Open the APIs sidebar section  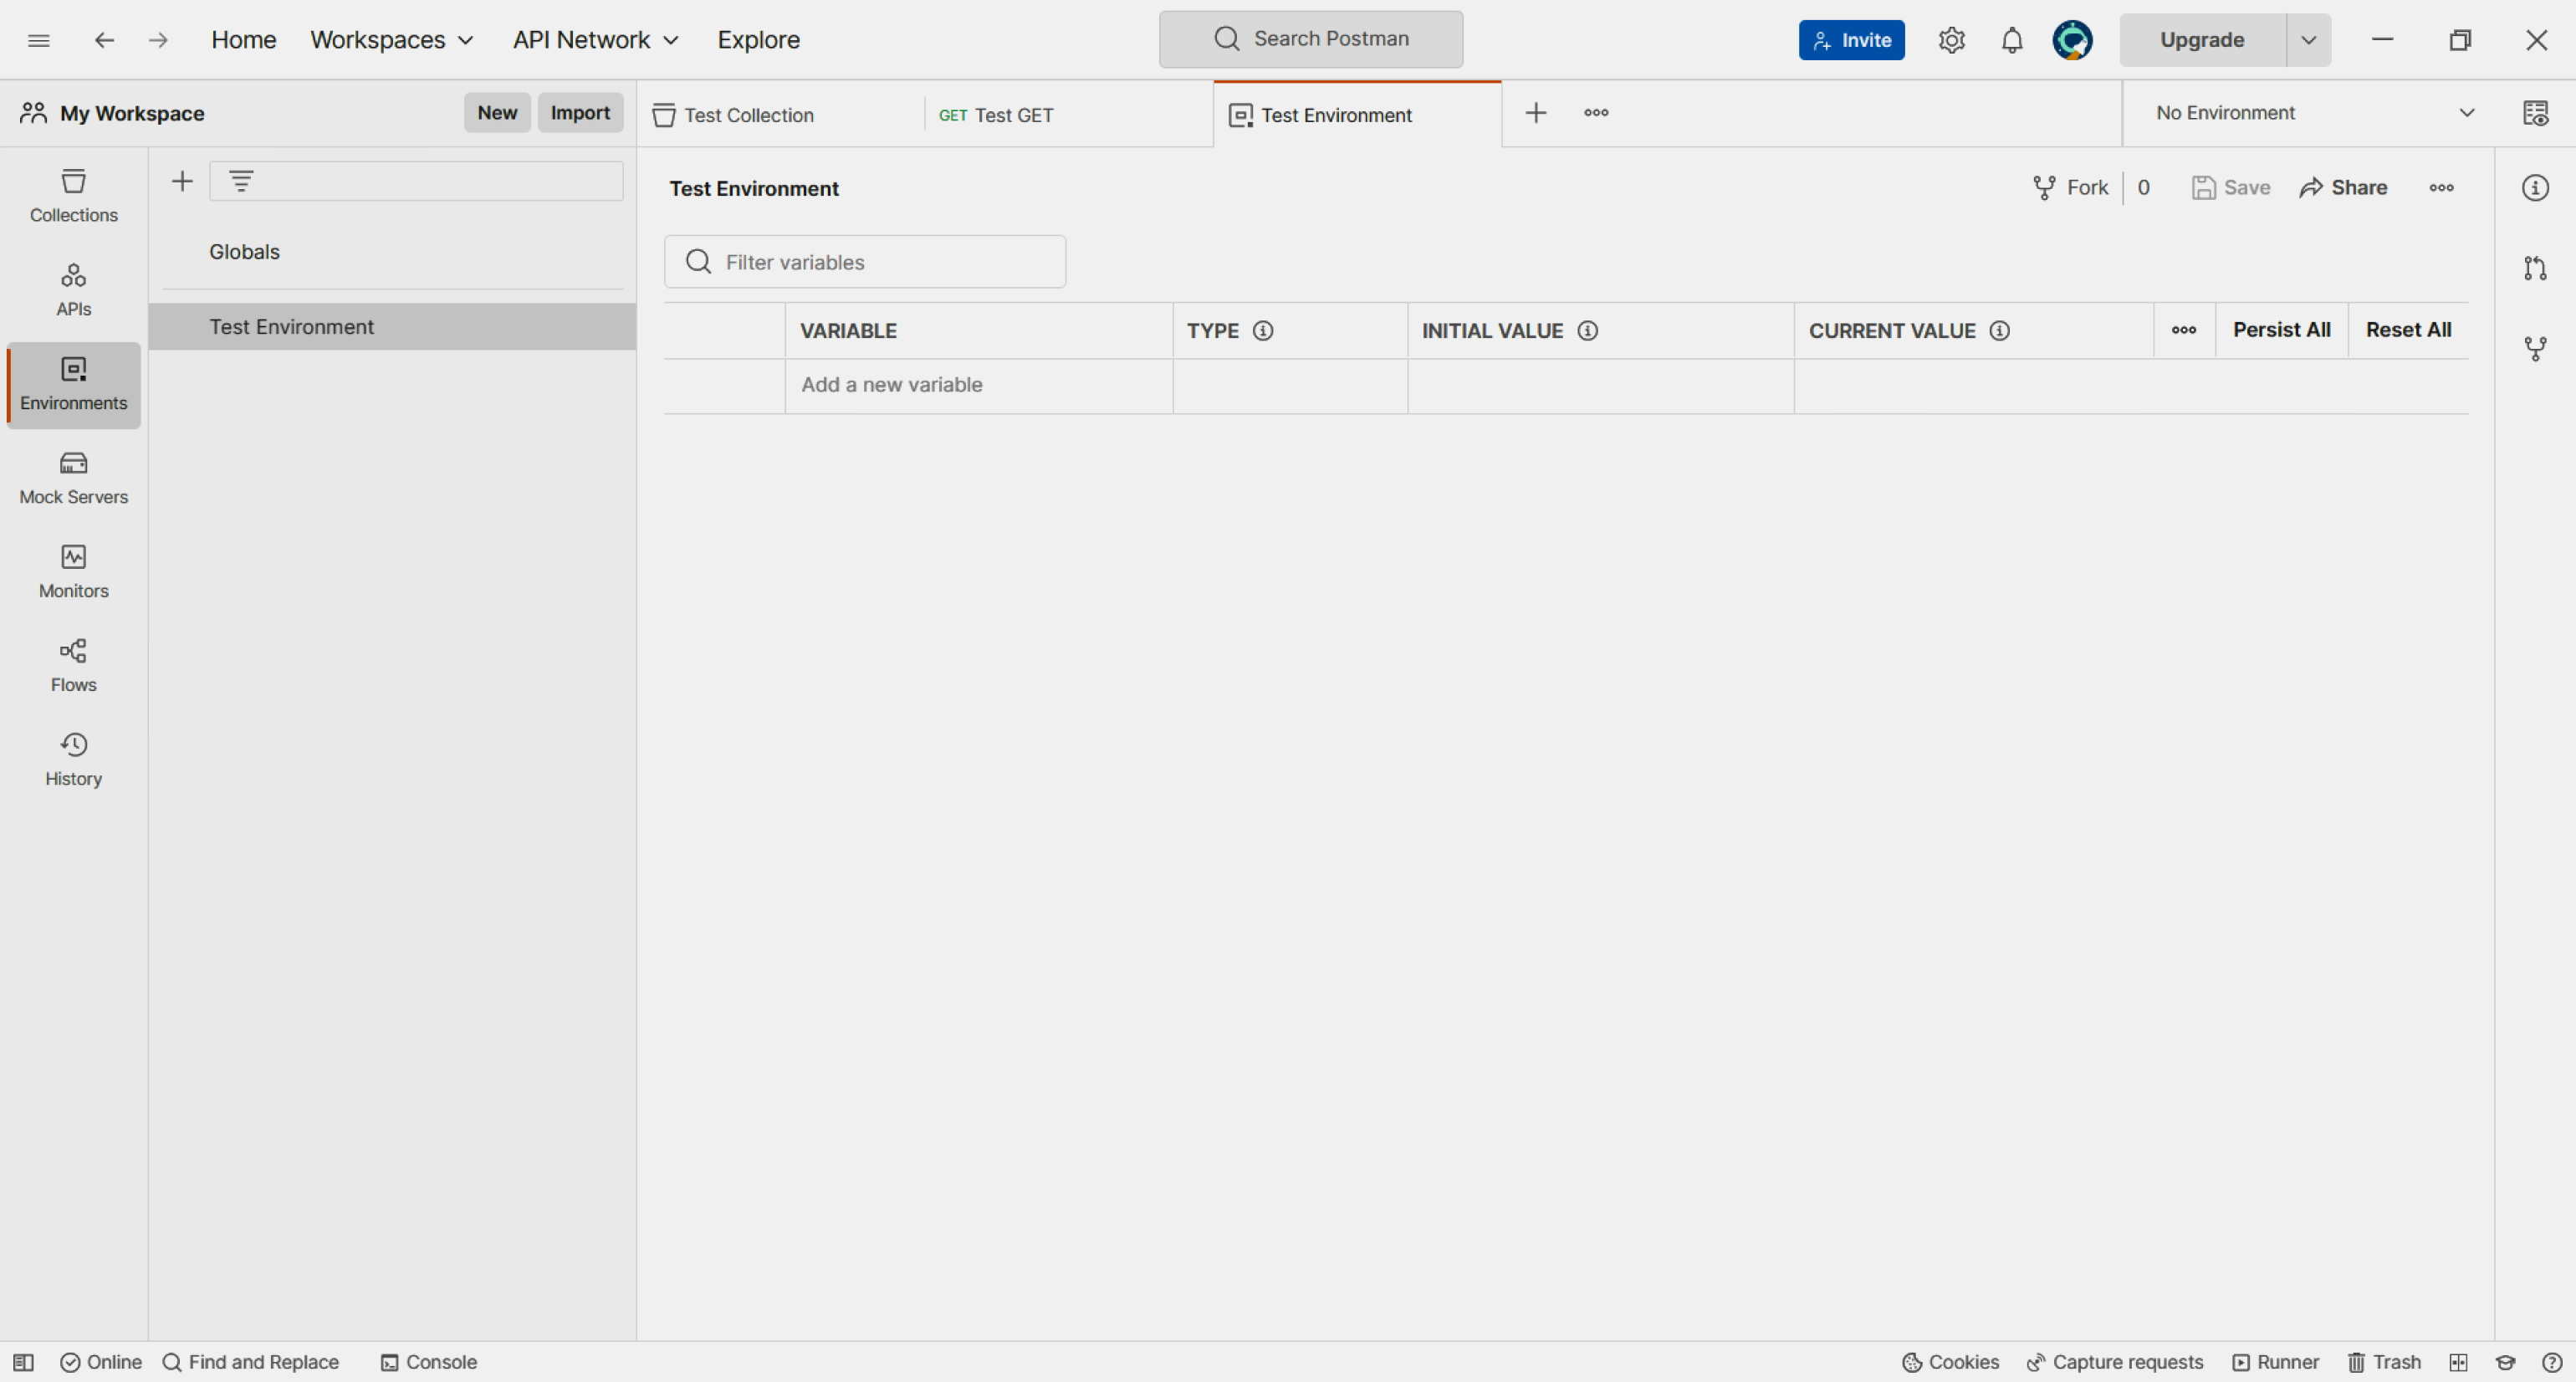tap(73, 289)
